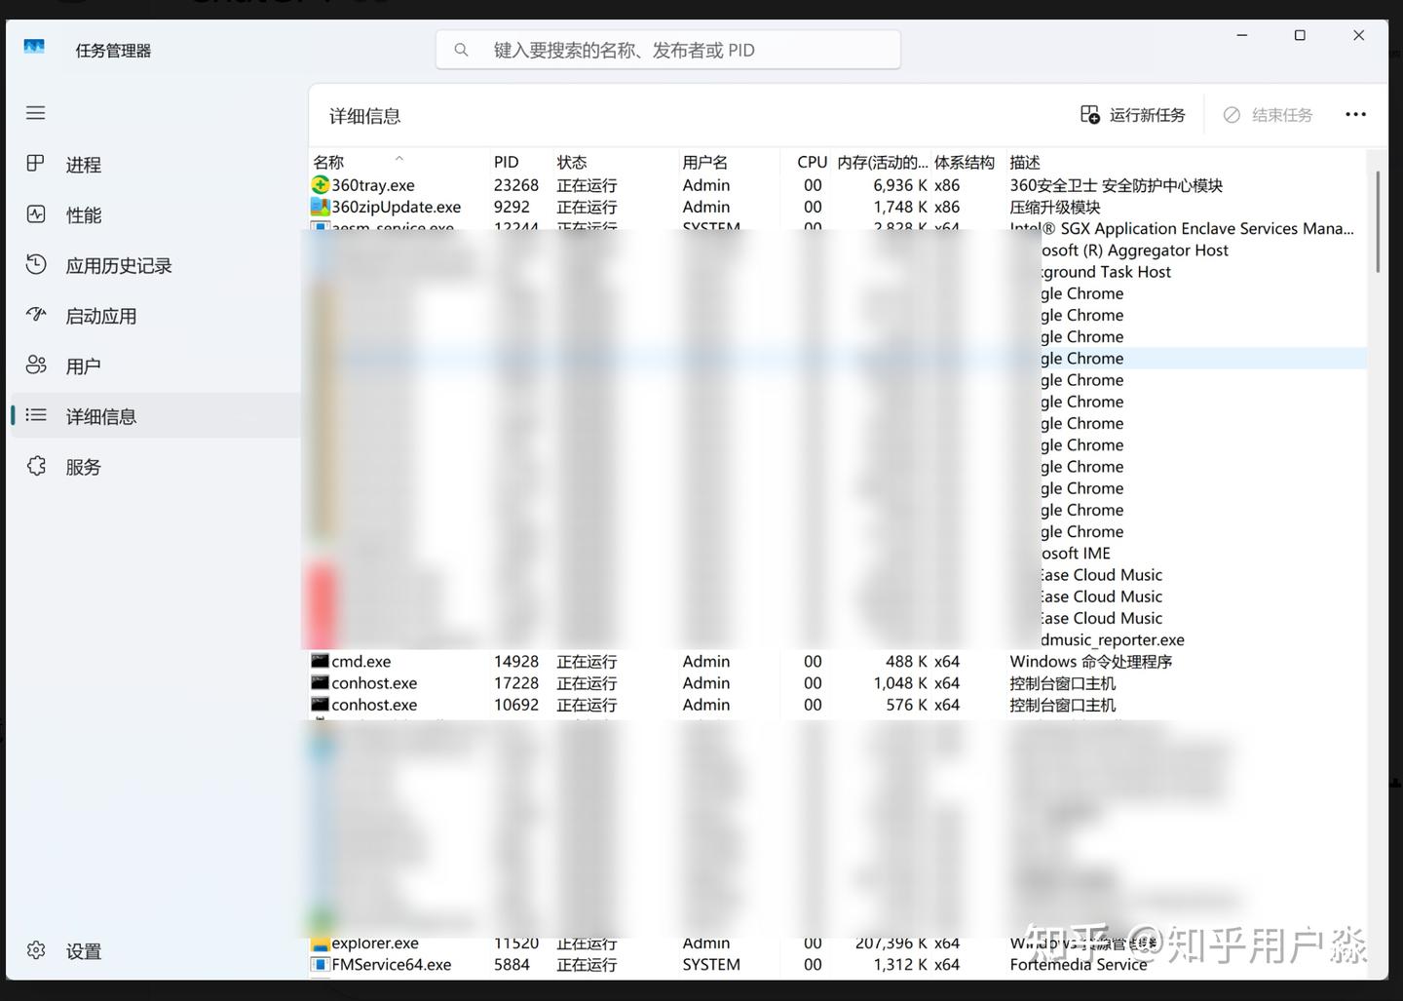Click the 360zipUpdate.exe process icon
Viewport: 1403px width, 1001px height.
(321, 207)
